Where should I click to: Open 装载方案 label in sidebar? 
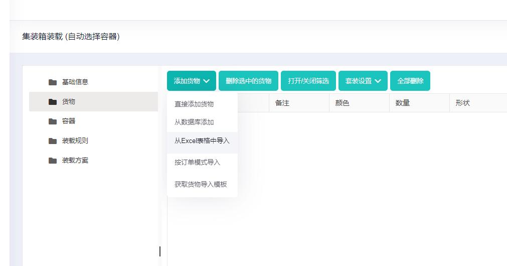pyautogui.click(x=75, y=160)
